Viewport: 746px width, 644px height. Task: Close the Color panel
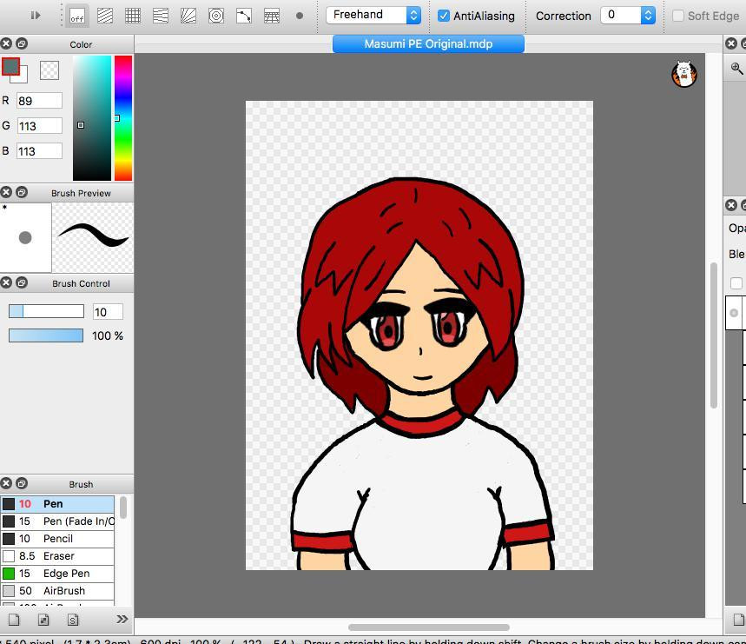(6, 43)
